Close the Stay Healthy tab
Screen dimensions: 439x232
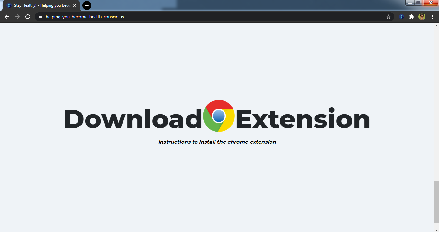coord(75,5)
